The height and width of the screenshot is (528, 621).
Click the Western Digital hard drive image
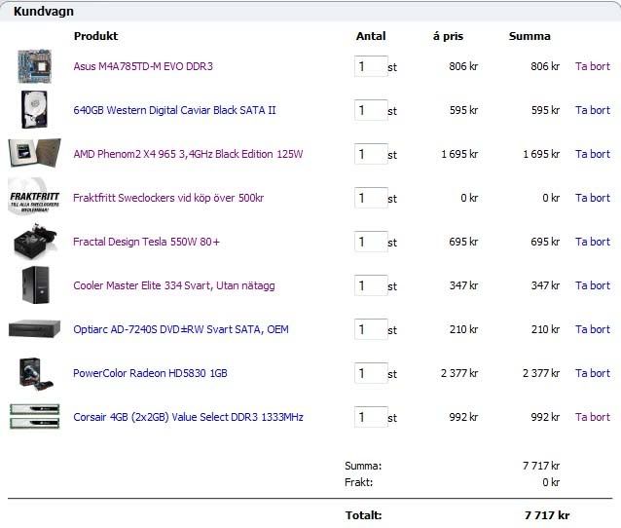click(x=34, y=110)
